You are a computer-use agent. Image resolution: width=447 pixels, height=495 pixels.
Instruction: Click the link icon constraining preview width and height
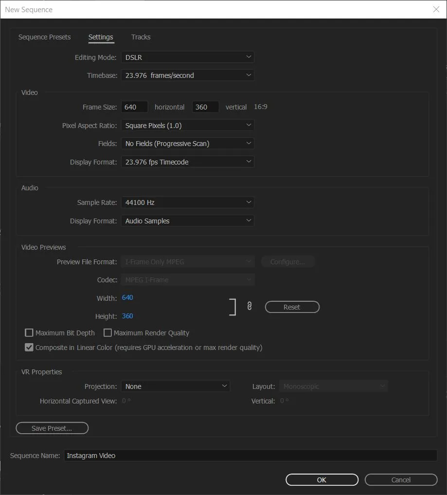coord(249,307)
